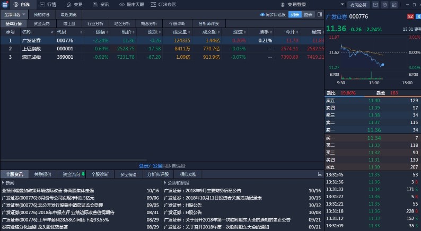Switch to 最近浏览 tab
This screenshot has width=421, height=231.
tap(68, 14)
